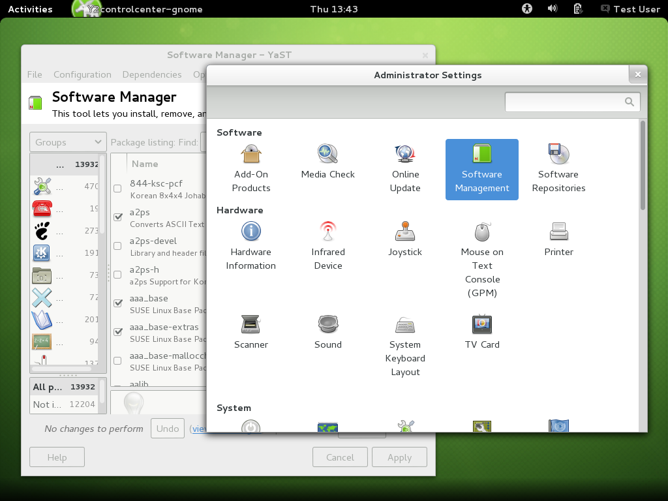Click the Name column header in package list

click(145, 164)
